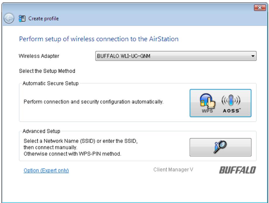Click 'Perform connection and security configuration automatically.' text
This screenshot has width=269, height=203.
pyautogui.click(x=93, y=102)
